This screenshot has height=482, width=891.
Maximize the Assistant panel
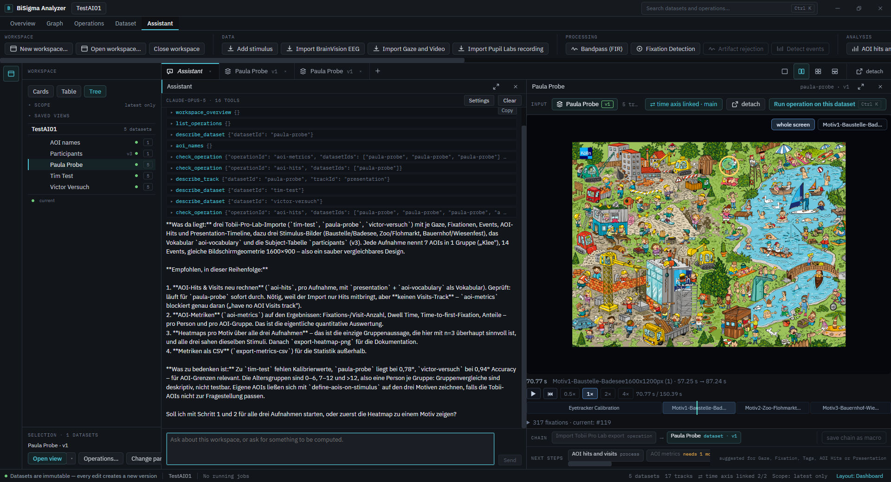(x=496, y=87)
